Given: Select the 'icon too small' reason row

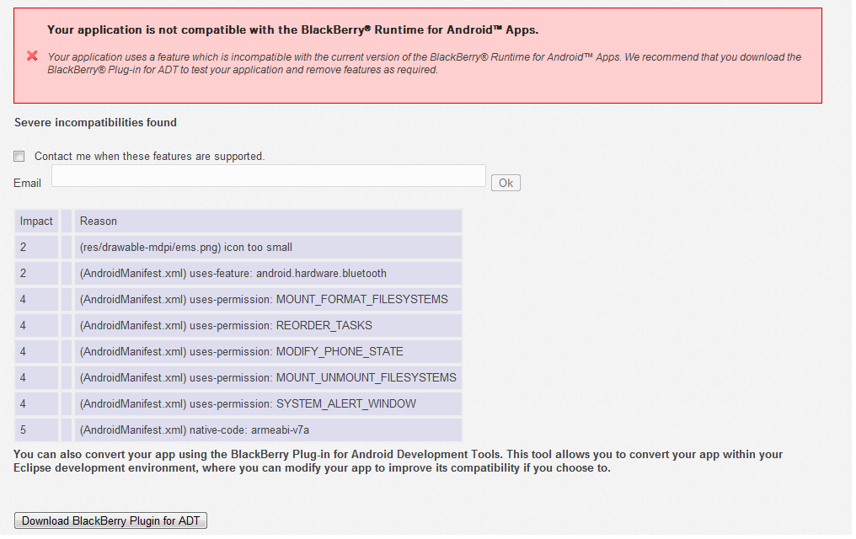Looking at the screenshot, I should 185,248.
